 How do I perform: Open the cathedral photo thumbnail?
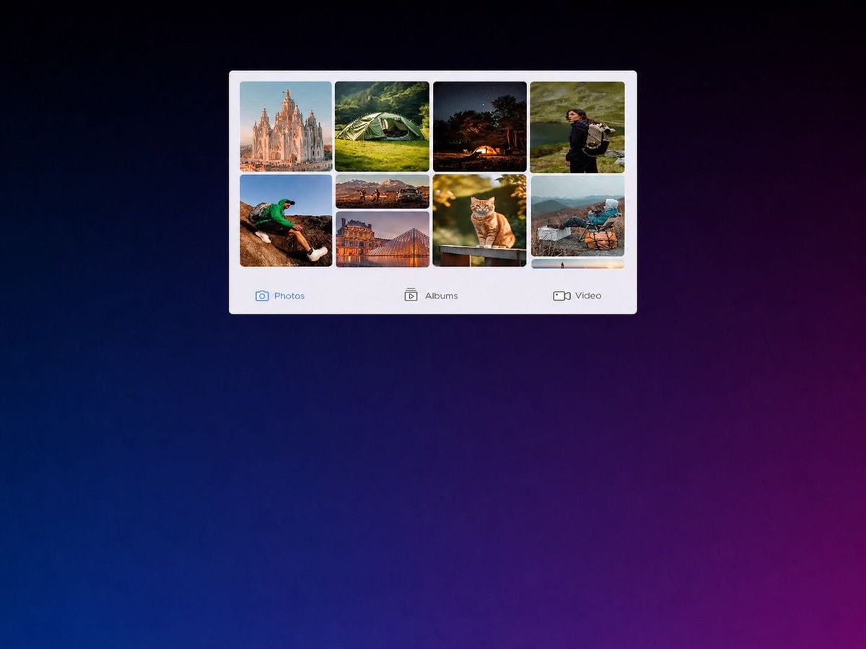point(286,126)
